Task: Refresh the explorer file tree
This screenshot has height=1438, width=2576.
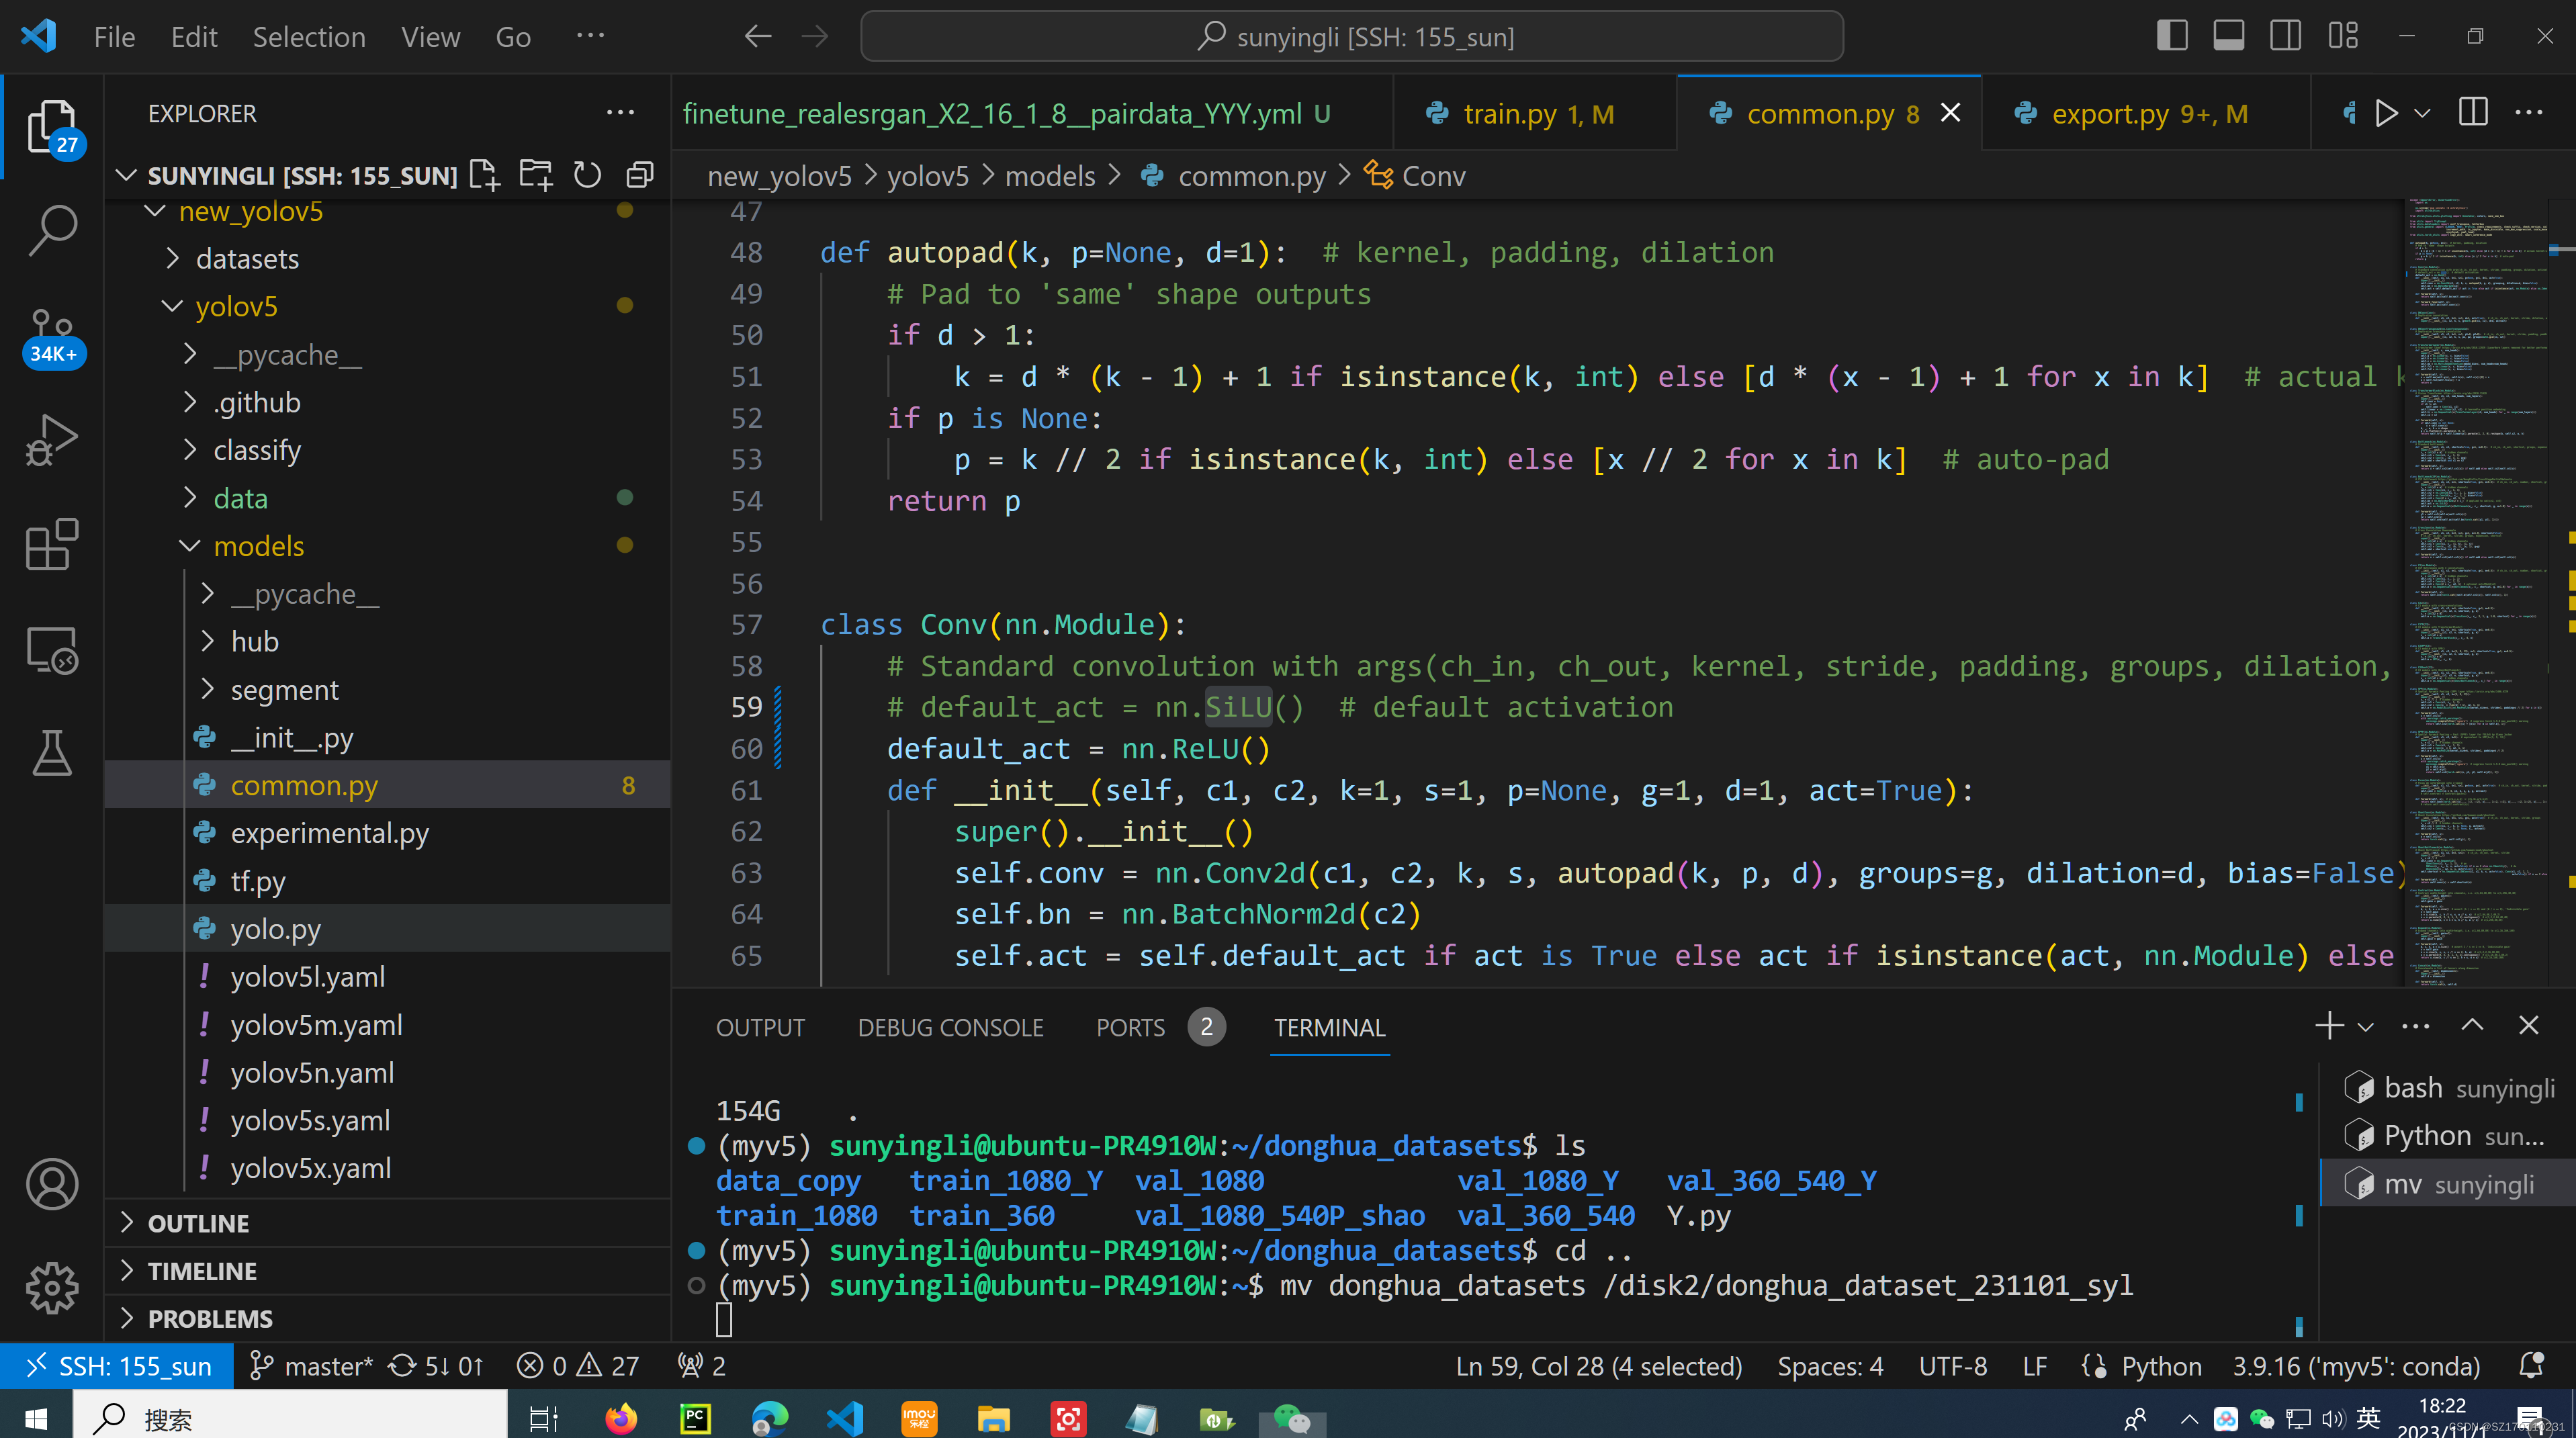Action: click(x=588, y=175)
